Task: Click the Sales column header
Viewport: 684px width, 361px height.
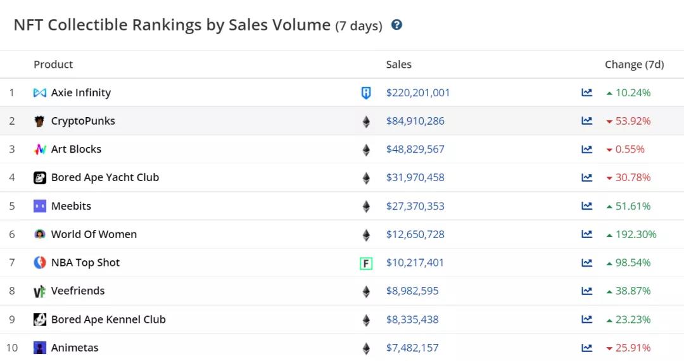Action: [399, 65]
